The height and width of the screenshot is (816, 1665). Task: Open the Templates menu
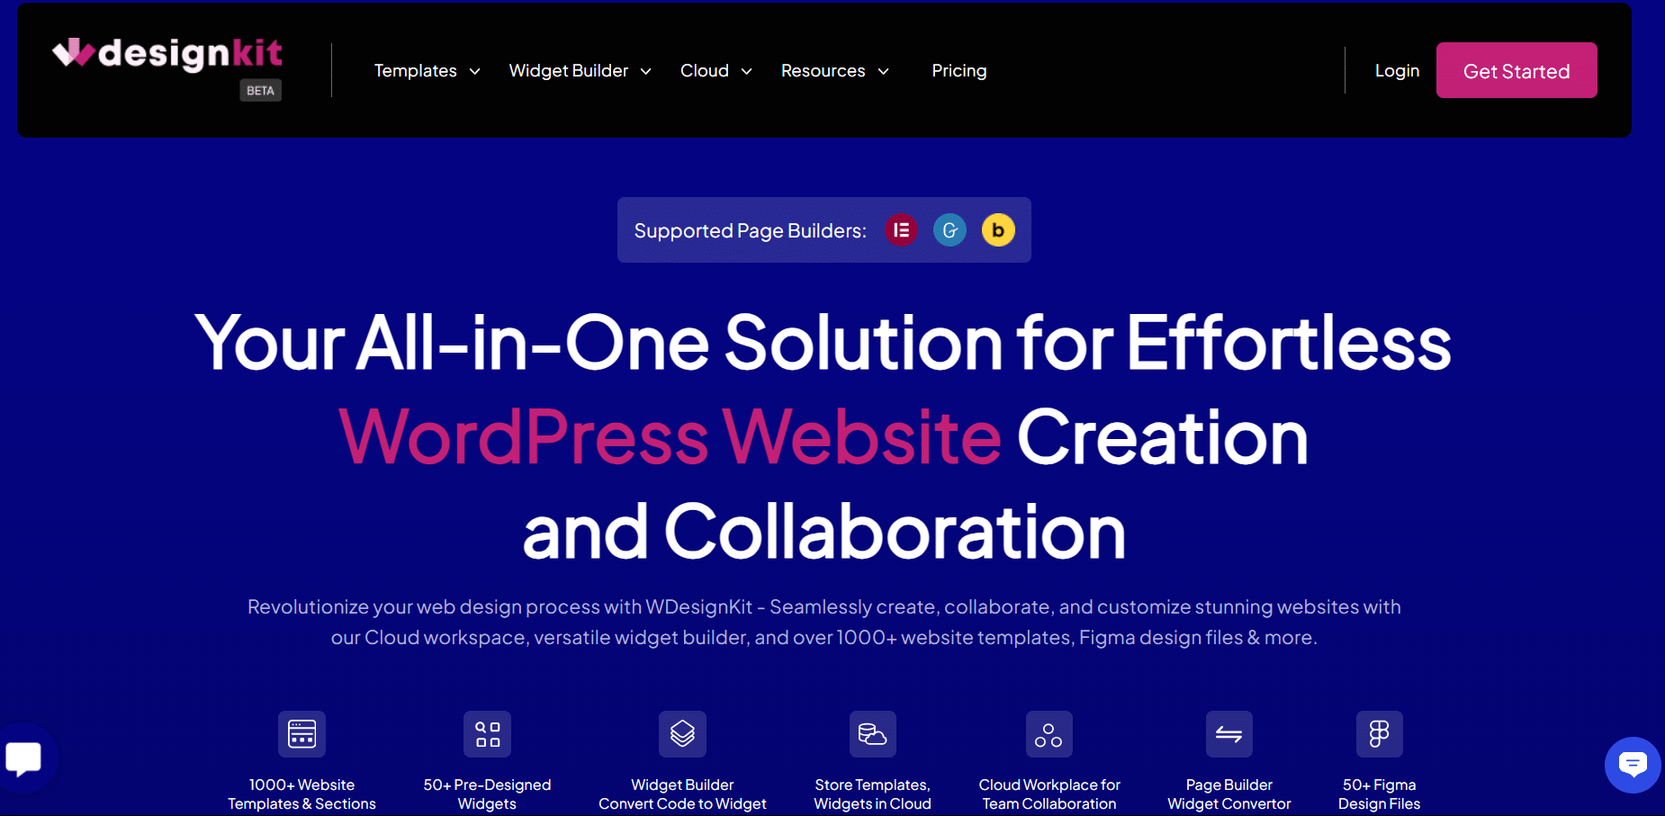coord(416,71)
